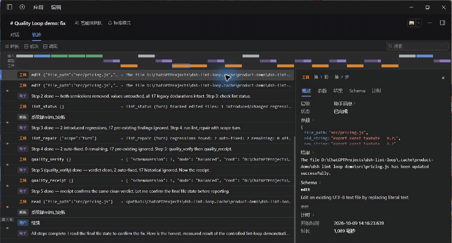
Task: Open the 参数 tab in detail panel
Action: coord(322,91)
